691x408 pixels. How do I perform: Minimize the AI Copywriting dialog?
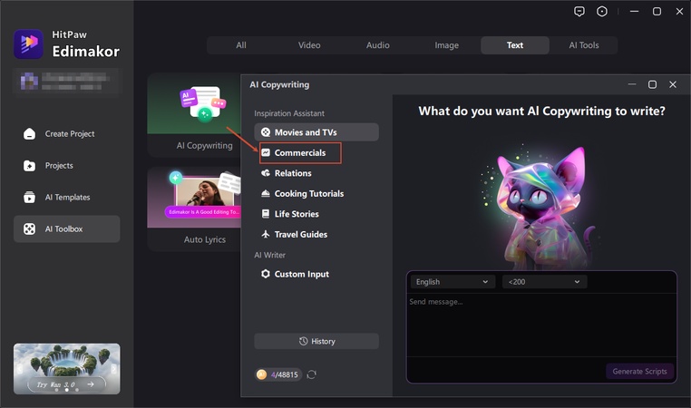pos(632,84)
